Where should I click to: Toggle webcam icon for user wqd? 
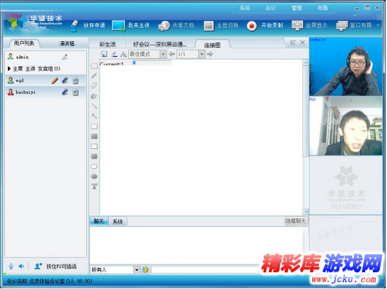tap(75, 81)
